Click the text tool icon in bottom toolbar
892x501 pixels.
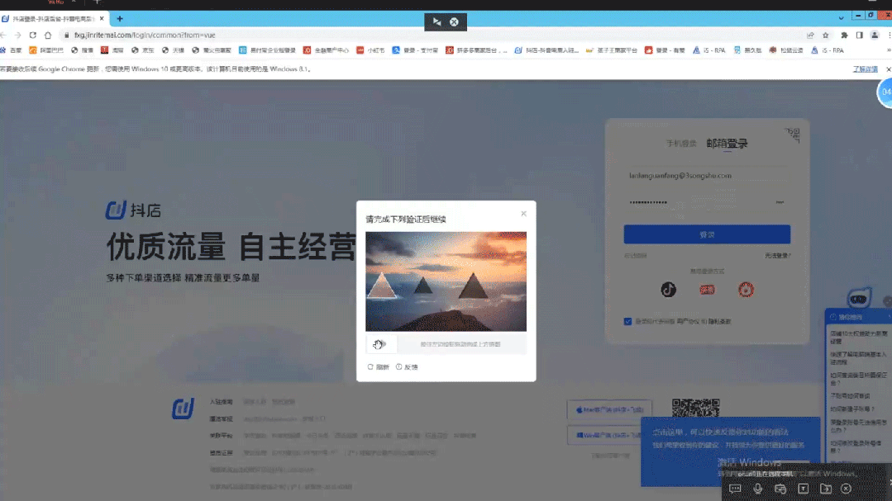pos(803,489)
